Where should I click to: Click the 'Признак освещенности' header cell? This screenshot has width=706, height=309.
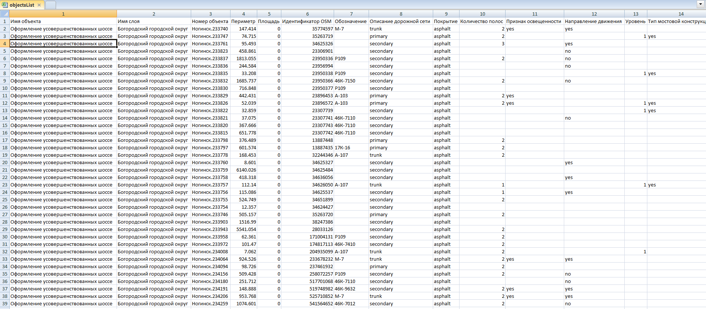click(x=535, y=21)
